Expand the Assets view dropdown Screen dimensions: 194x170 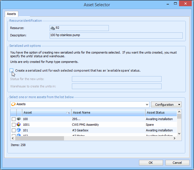147,105
